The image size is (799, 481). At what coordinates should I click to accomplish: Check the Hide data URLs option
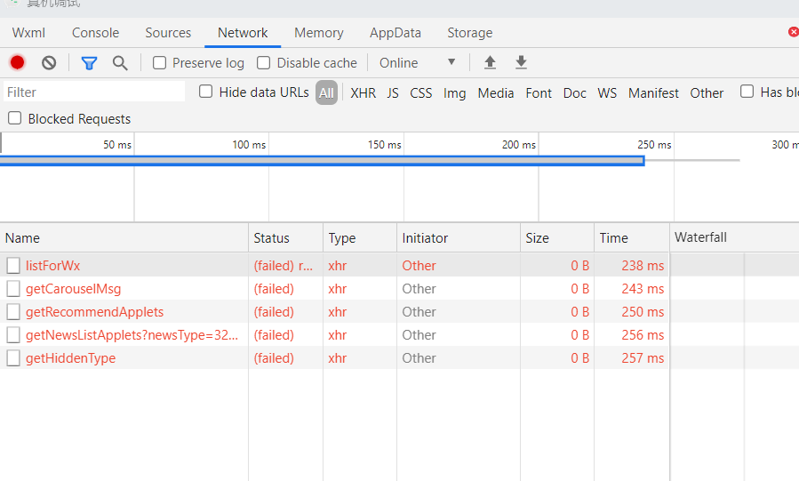click(206, 92)
